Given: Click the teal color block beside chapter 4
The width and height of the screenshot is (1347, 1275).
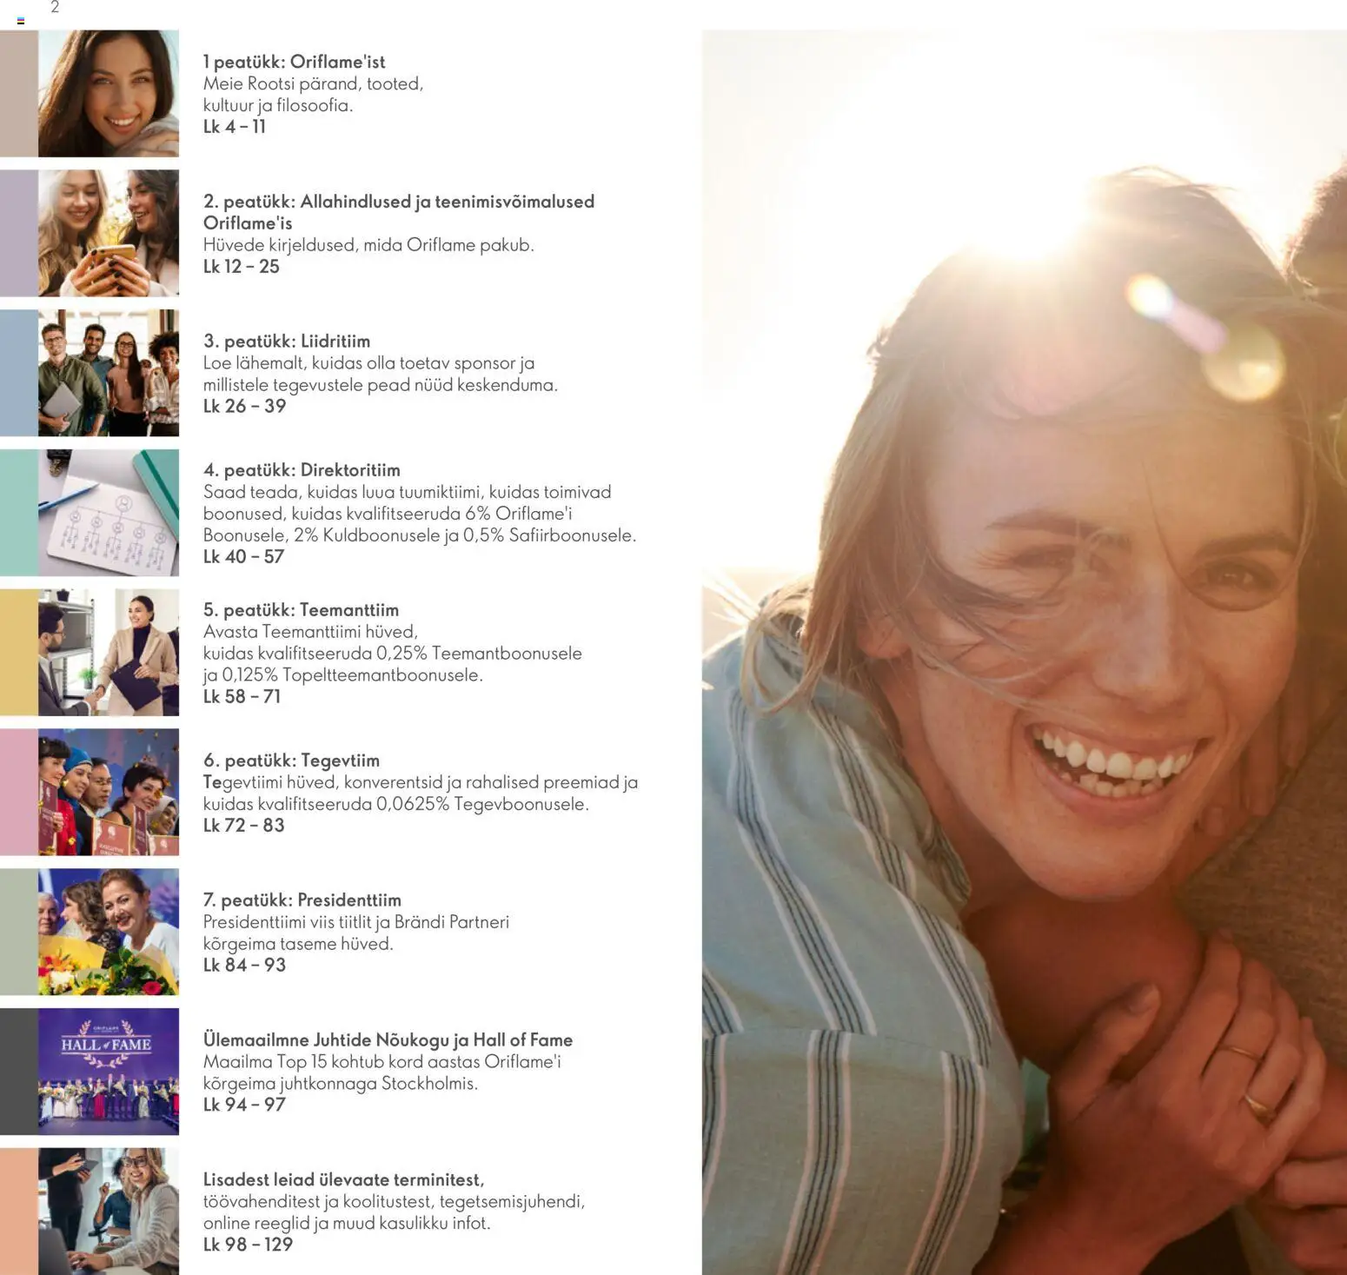Looking at the screenshot, I should 19,513.
